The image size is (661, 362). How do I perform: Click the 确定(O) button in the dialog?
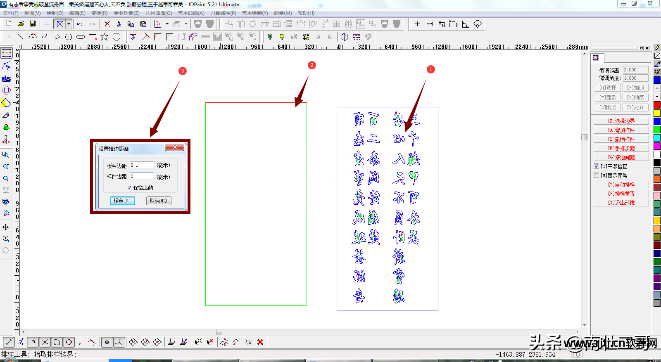point(122,201)
